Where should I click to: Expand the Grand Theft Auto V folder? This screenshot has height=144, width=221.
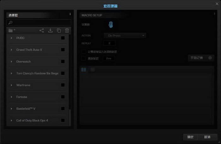point(12,50)
